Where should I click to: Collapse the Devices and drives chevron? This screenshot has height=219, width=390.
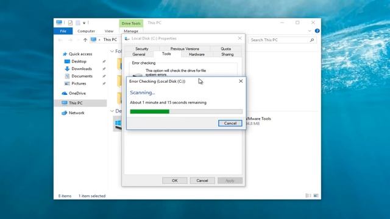112,111
